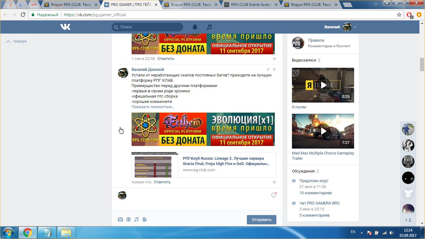
Task: Click the VK search field Поиск
Action: pyautogui.click(x=147, y=27)
